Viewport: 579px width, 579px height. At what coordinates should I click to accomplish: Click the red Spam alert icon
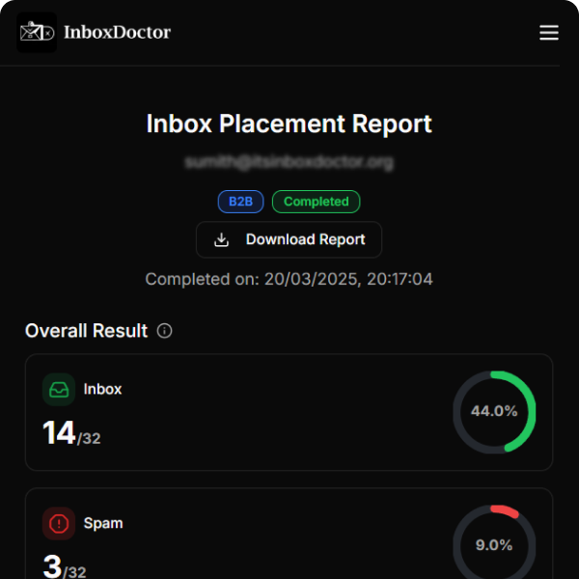click(59, 524)
